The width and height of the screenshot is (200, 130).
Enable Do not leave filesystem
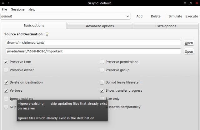point(102,82)
